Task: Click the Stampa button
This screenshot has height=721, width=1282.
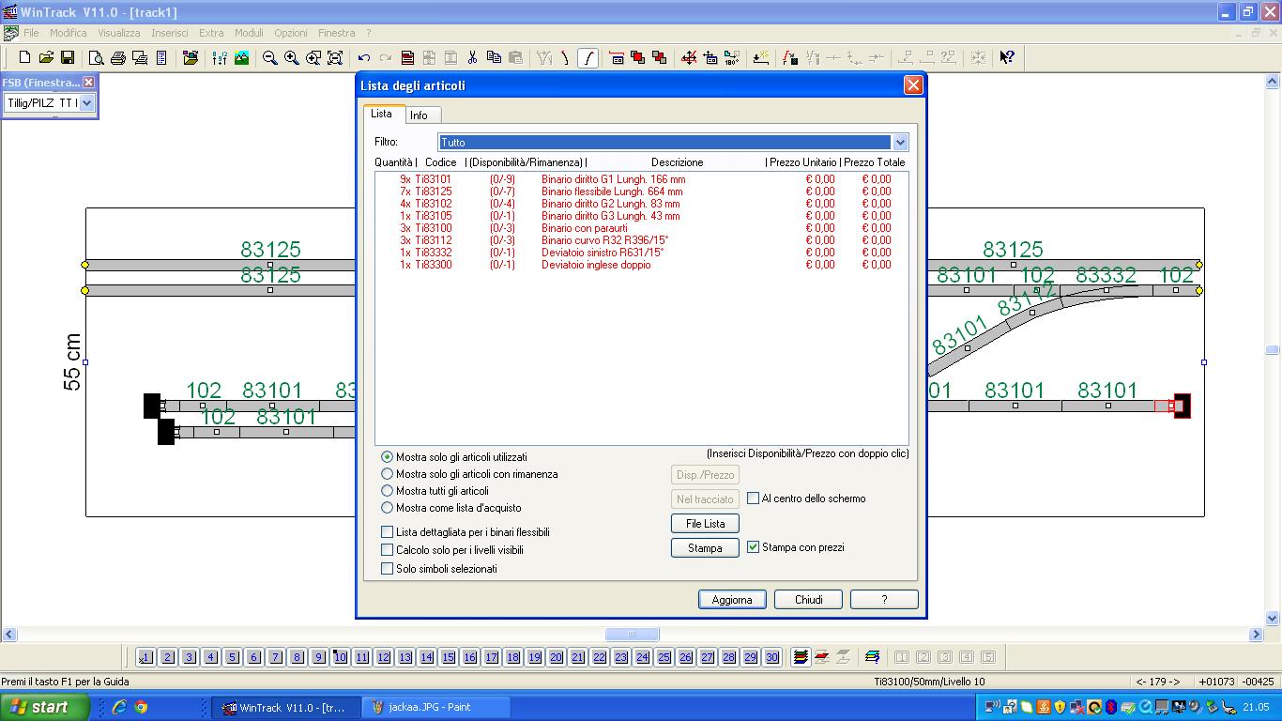Action: point(705,548)
